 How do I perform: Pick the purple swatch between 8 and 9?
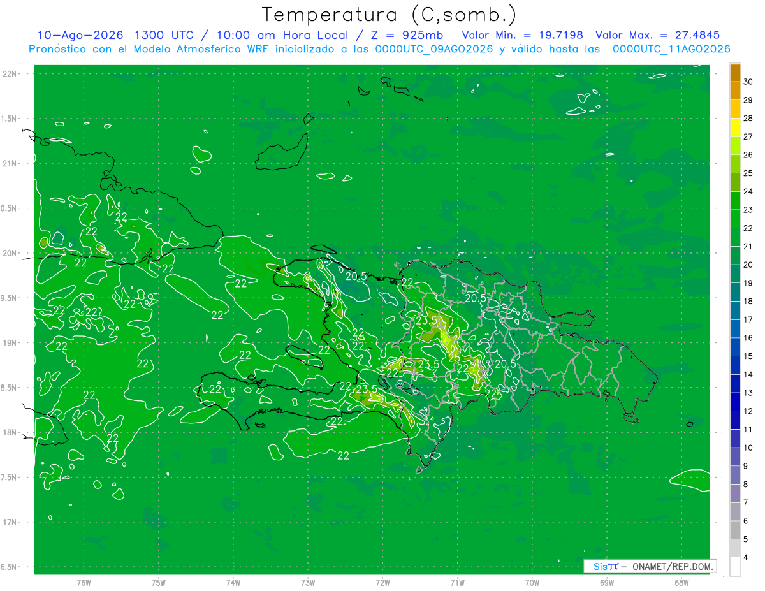pyautogui.click(x=735, y=476)
